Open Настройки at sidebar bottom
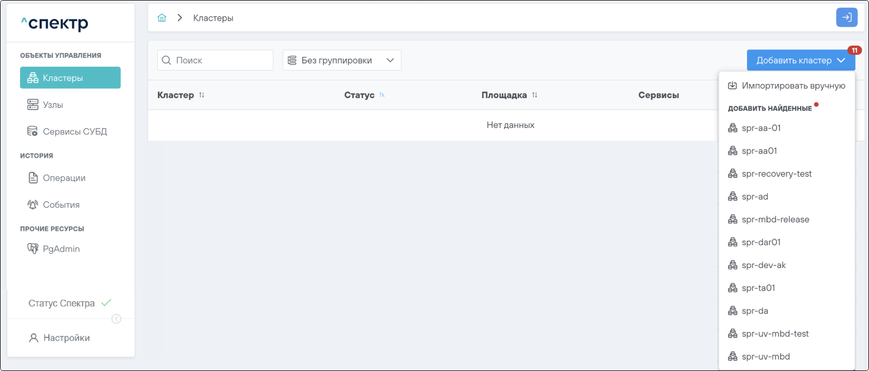 (66, 338)
